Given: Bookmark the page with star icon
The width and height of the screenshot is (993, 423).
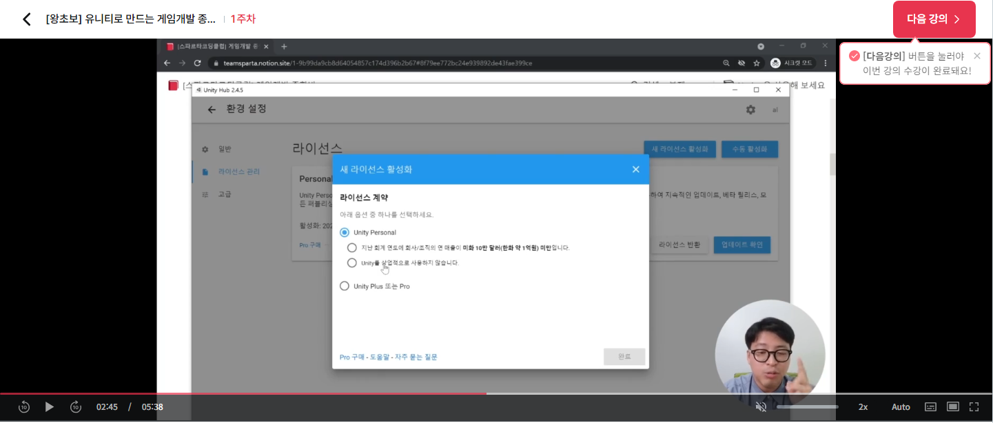Looking at the screenshot, I should (x=757, y=63).
